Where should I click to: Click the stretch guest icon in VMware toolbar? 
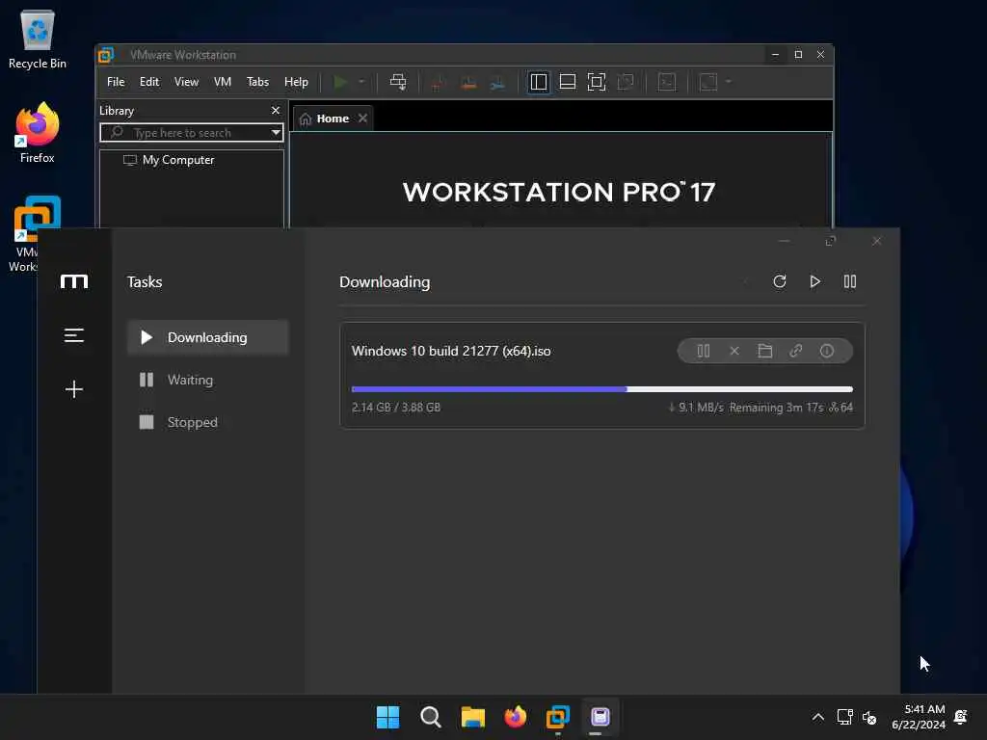click(x=708, y=82)
